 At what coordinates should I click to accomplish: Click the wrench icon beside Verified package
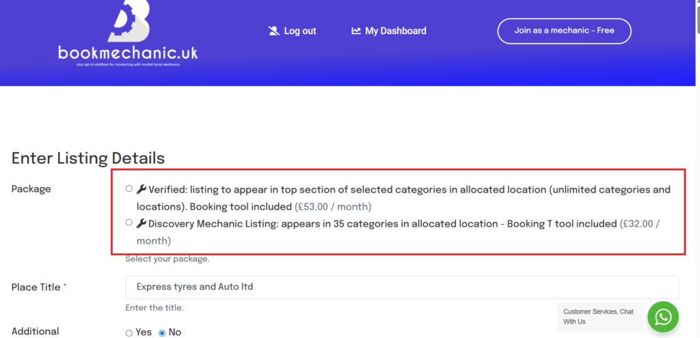click(x=142, y=189)
